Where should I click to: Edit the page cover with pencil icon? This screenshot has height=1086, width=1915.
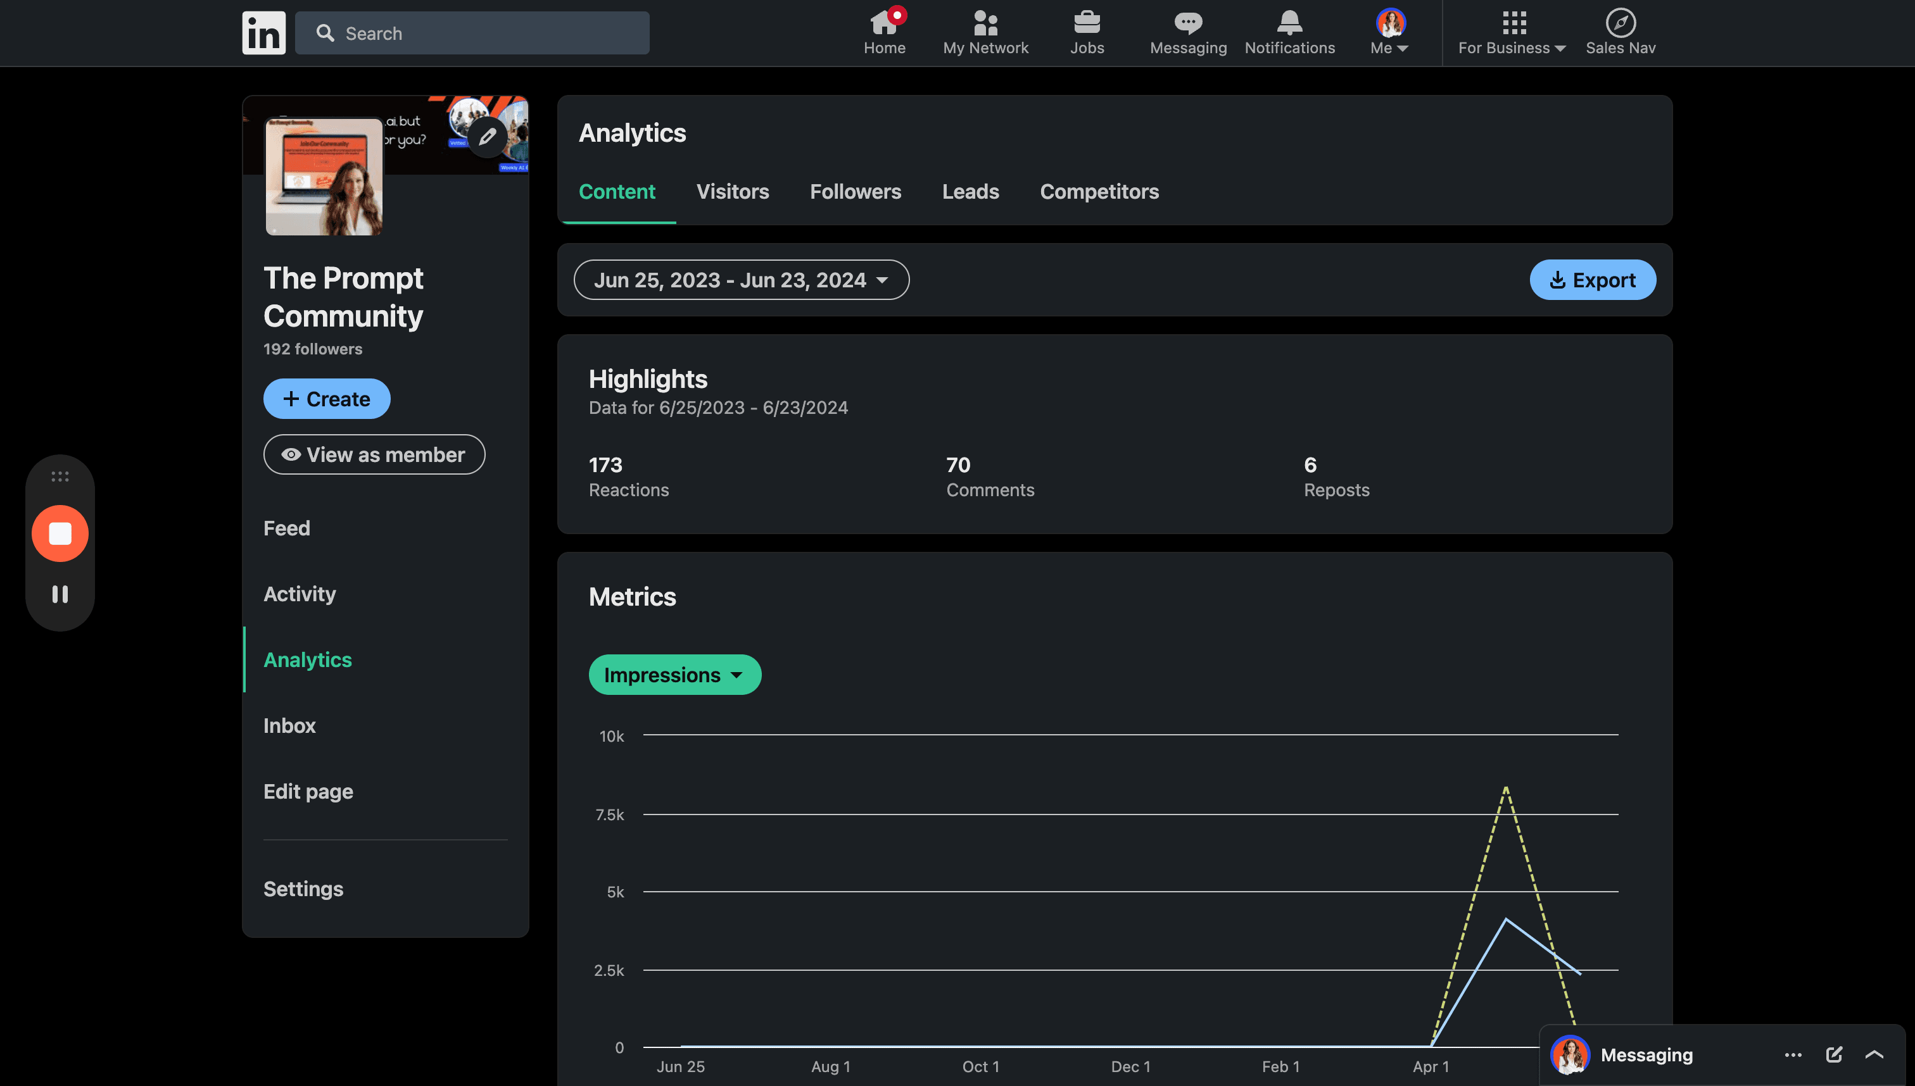pyautogui.click(x=488, y=137)
